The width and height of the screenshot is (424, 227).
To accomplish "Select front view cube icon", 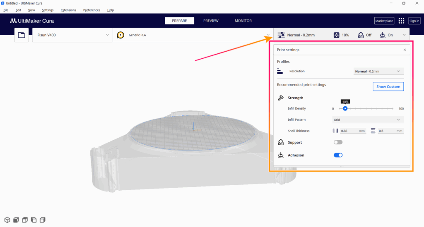I will pos(16,220).
